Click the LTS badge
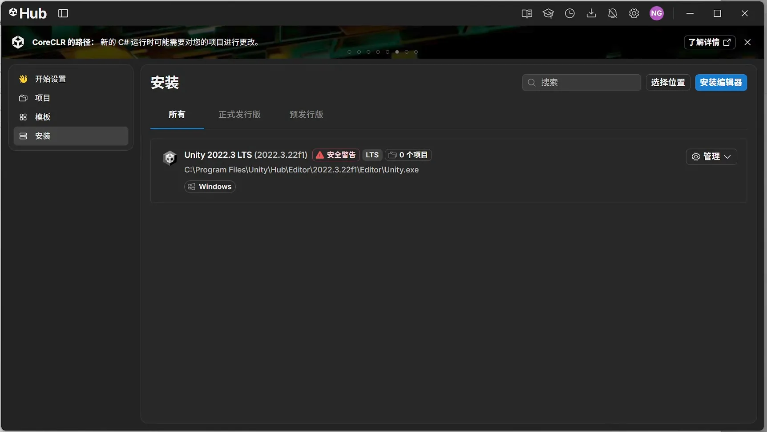The width and height of the screenshot is (767, 432). pos(372,155)
